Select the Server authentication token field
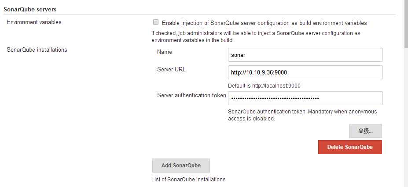 pyautogui.click(x=305, y=98)
